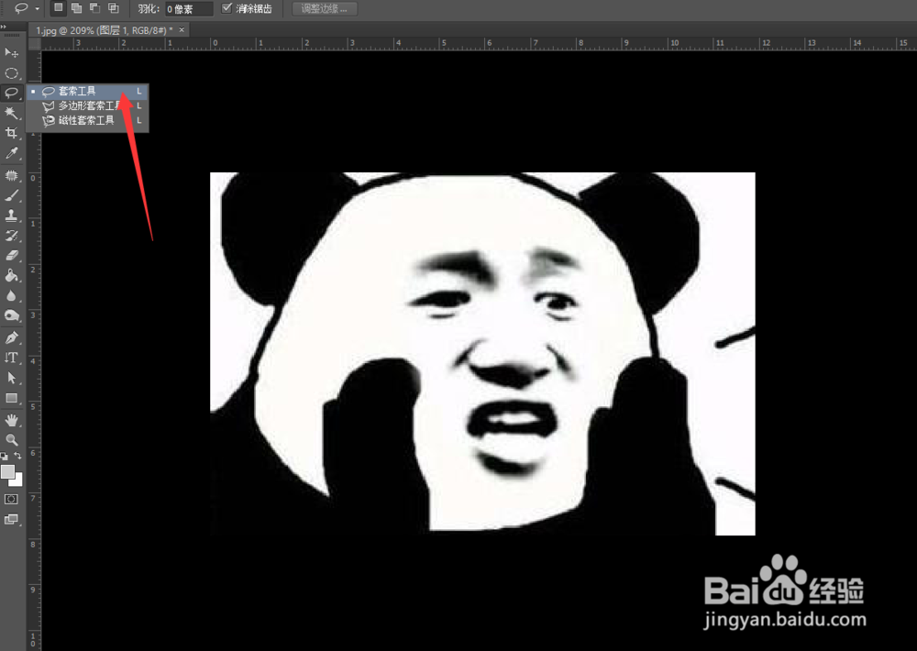Choose Intersect with Selection mode
Viewport: 917px width, 651px height.
tap(114, 8)
